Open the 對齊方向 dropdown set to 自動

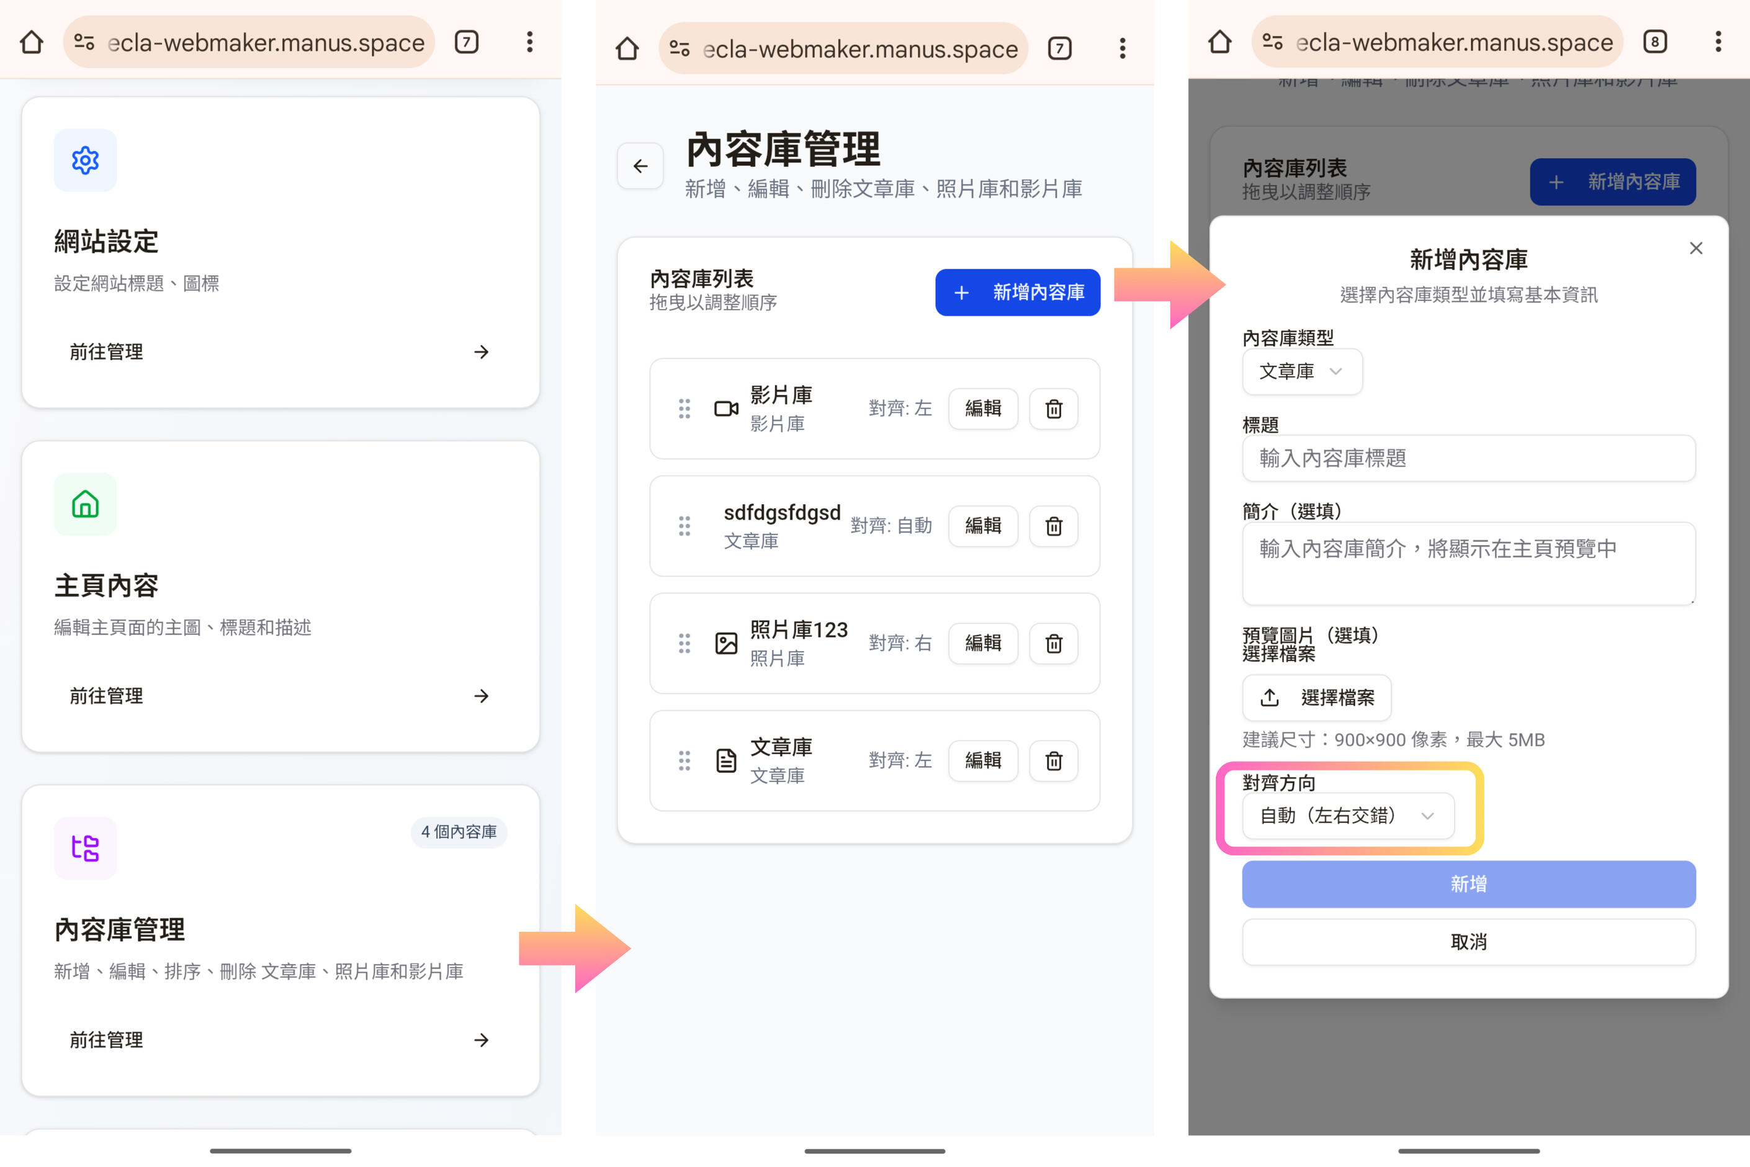(1347, 816)
